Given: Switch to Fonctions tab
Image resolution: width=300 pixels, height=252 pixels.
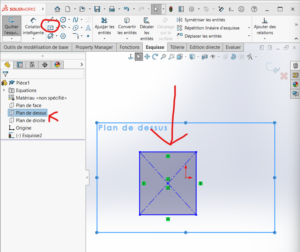Looking at the screenshot, I should pyautogui.click(x=129, y=47).
